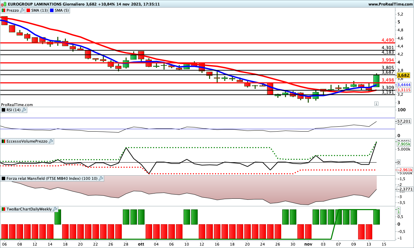Click the EccessoVolumePrezzo label text
The image size is (414, 248).
[27, 141]
